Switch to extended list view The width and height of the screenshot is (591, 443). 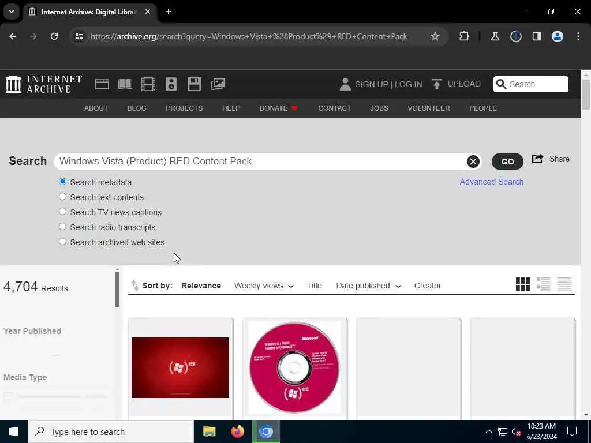point(544,284)
